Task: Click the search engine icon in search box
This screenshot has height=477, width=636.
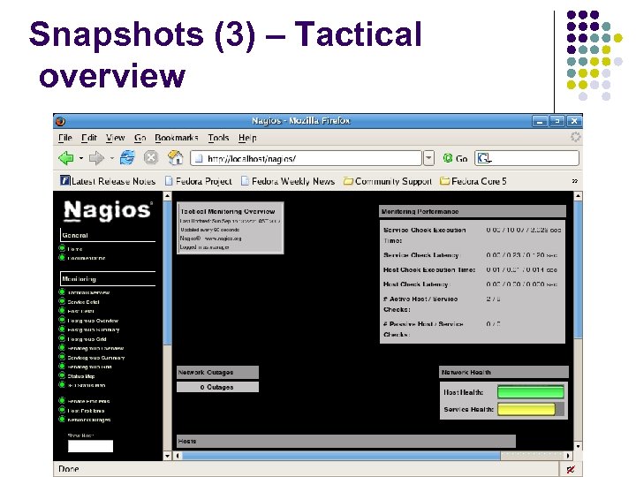Action: click(484, 158)
